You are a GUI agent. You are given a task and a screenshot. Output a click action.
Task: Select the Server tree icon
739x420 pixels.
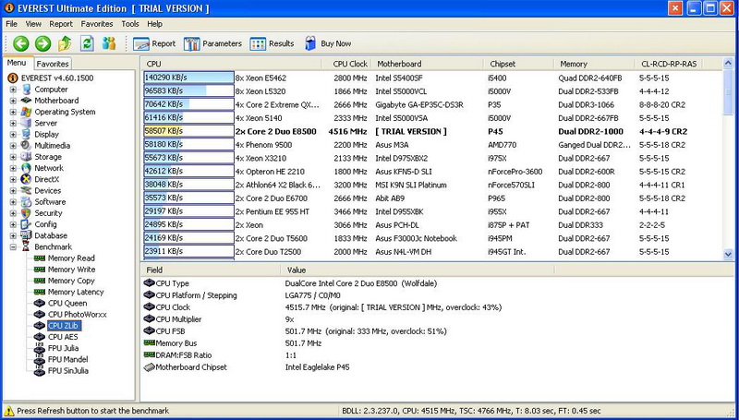coord(26,124)
